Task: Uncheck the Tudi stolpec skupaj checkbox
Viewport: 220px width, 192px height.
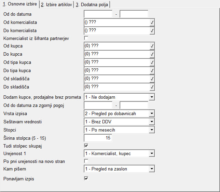Action: point(86,146)
